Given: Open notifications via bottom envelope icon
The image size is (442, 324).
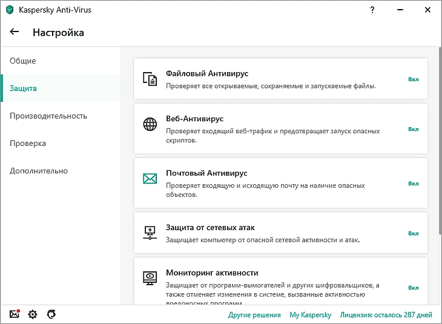Looking at the screenshot, I should point(15,314).
